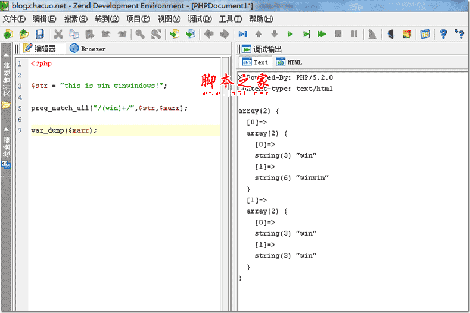Click the editor's vertical scrollbar
This screenshot has width=470, height=313.
click(x=225, y=179)
